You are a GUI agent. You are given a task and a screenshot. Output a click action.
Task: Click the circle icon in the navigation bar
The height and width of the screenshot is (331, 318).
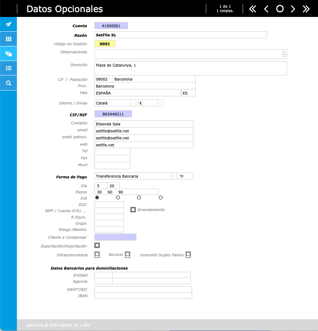tap(280, 9)
